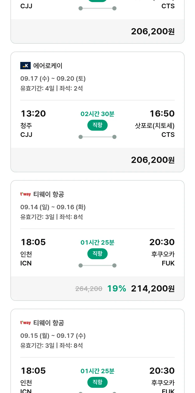Tap the Aero K airline logo
Screen dimensions: 195x393
click(25, 66)
